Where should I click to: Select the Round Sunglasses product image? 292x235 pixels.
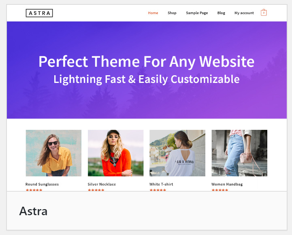pos(53,153)
